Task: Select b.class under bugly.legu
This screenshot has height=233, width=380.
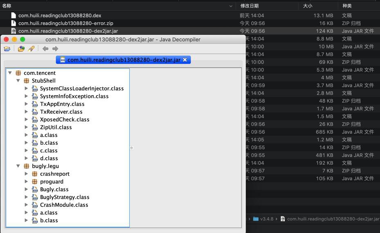Action: click(49, 220)
